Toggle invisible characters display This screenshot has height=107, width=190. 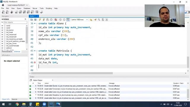point(103,20)
